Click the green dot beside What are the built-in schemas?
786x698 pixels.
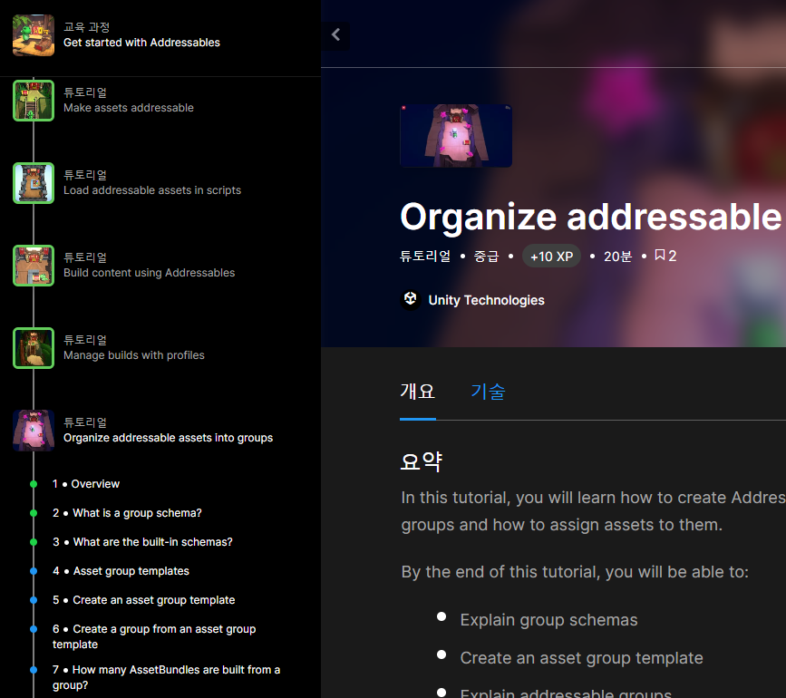pyautogui.click(x=34, y=542)
